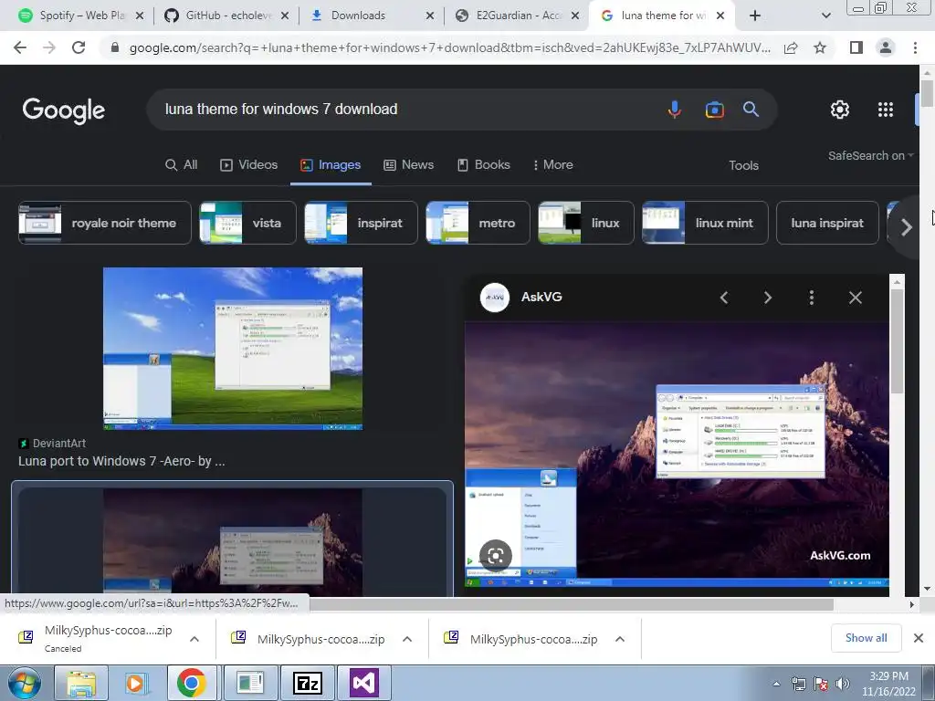Switch to the E2Guardian browser tab
Image resolution: width=935 pixels, height=701 pixels.
point(517,16)
